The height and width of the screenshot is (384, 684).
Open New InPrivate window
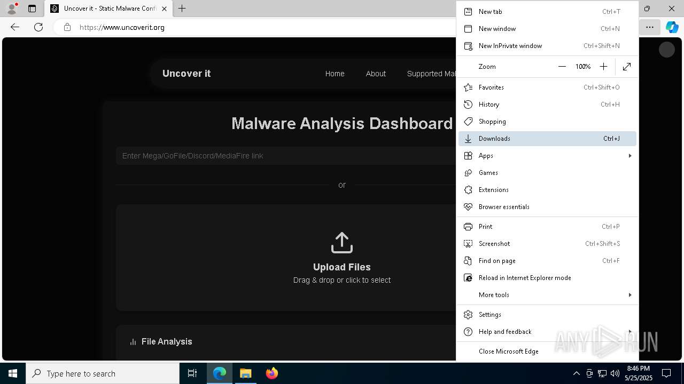(547, 46)
